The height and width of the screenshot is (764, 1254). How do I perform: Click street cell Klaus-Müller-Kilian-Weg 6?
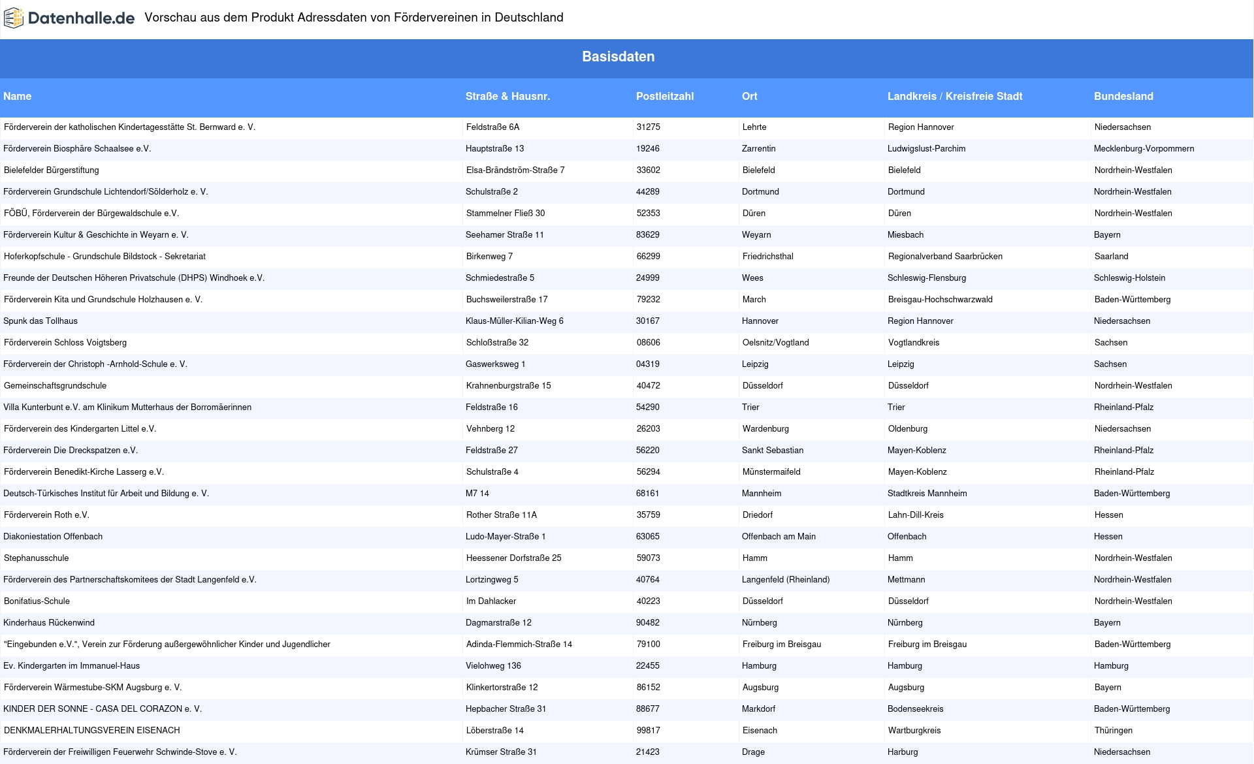[515, 321]
